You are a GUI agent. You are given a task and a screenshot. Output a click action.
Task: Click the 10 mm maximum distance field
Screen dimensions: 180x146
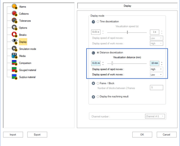[154, 63]
